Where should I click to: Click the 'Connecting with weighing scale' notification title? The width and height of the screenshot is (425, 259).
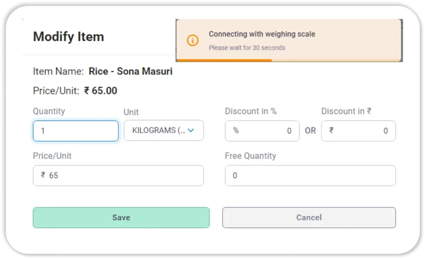[x=262, y=34]
